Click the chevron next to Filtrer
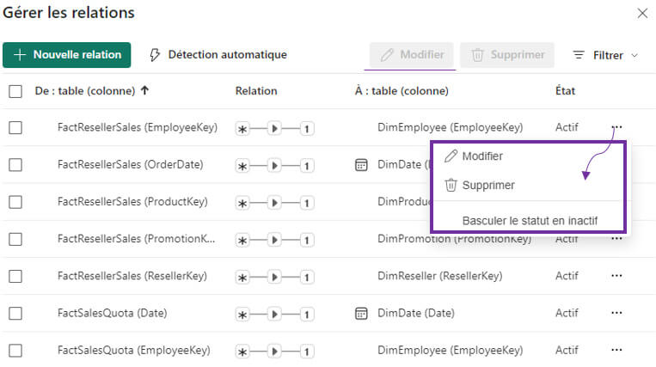656x367 pixels. coord(635,55)
